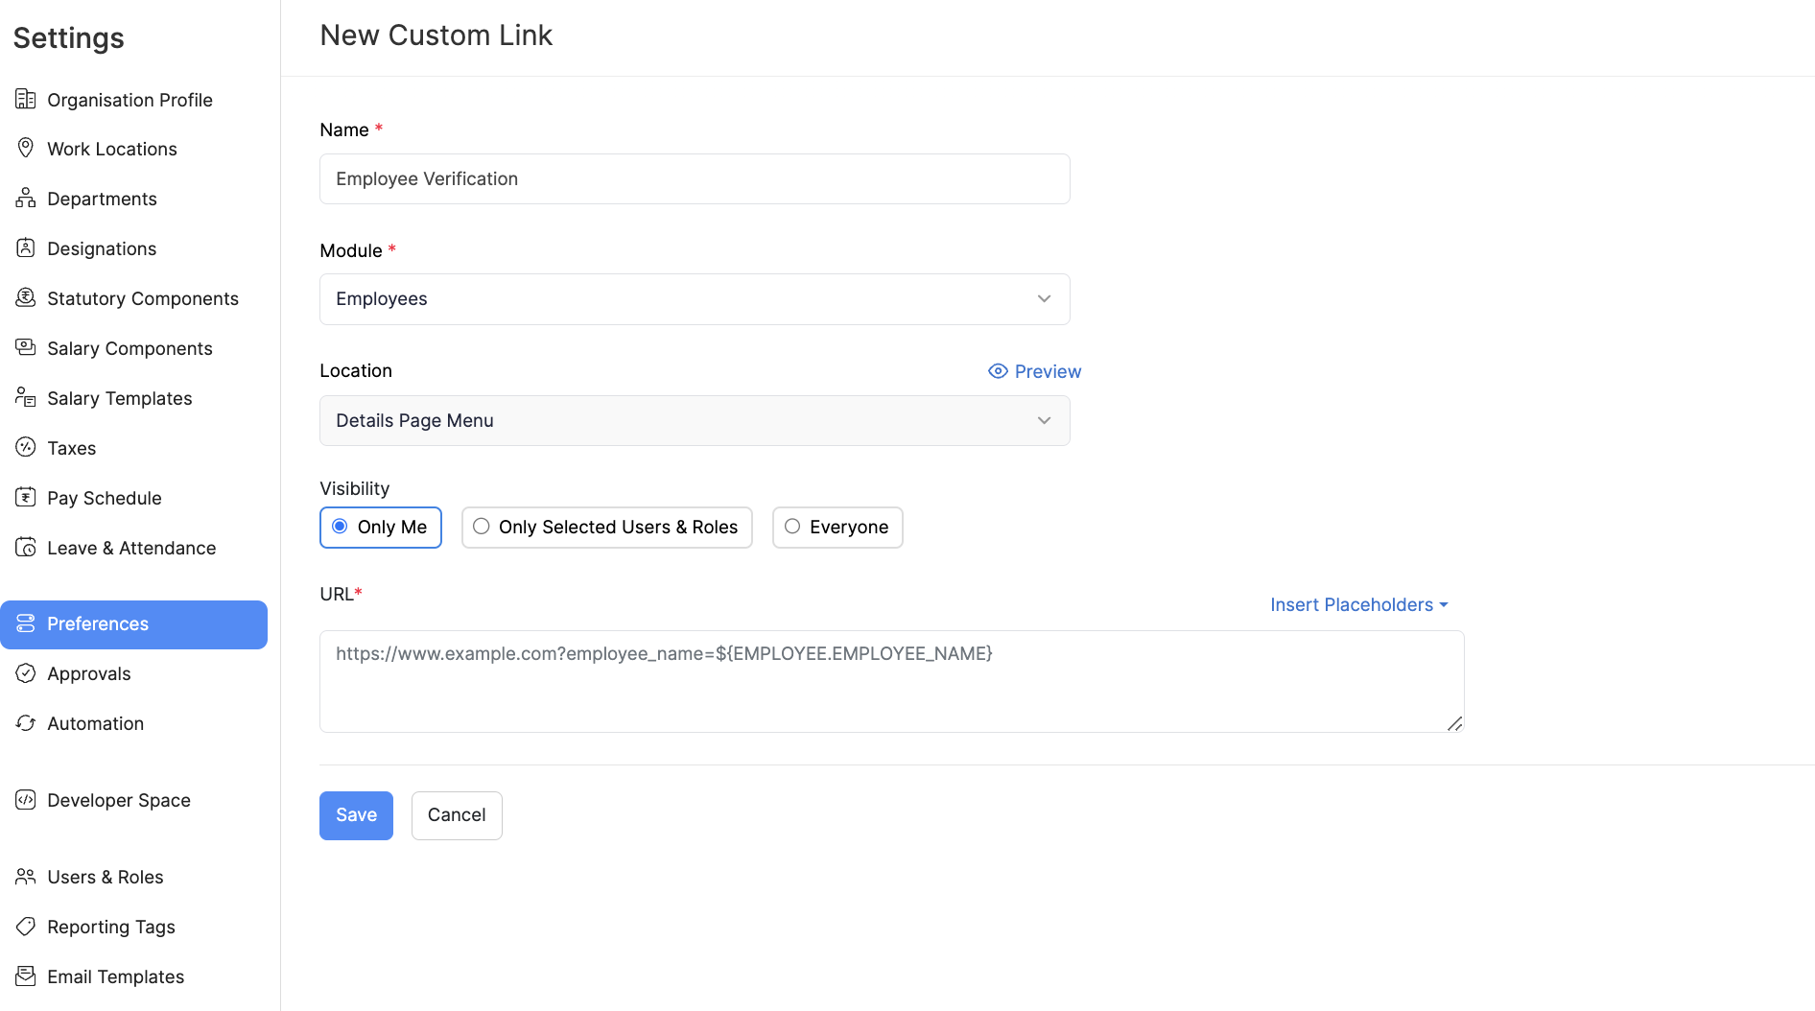Click the Organisation Profile building icon
Viewport: 1815px width, 1011px height.
coord(26,99)
